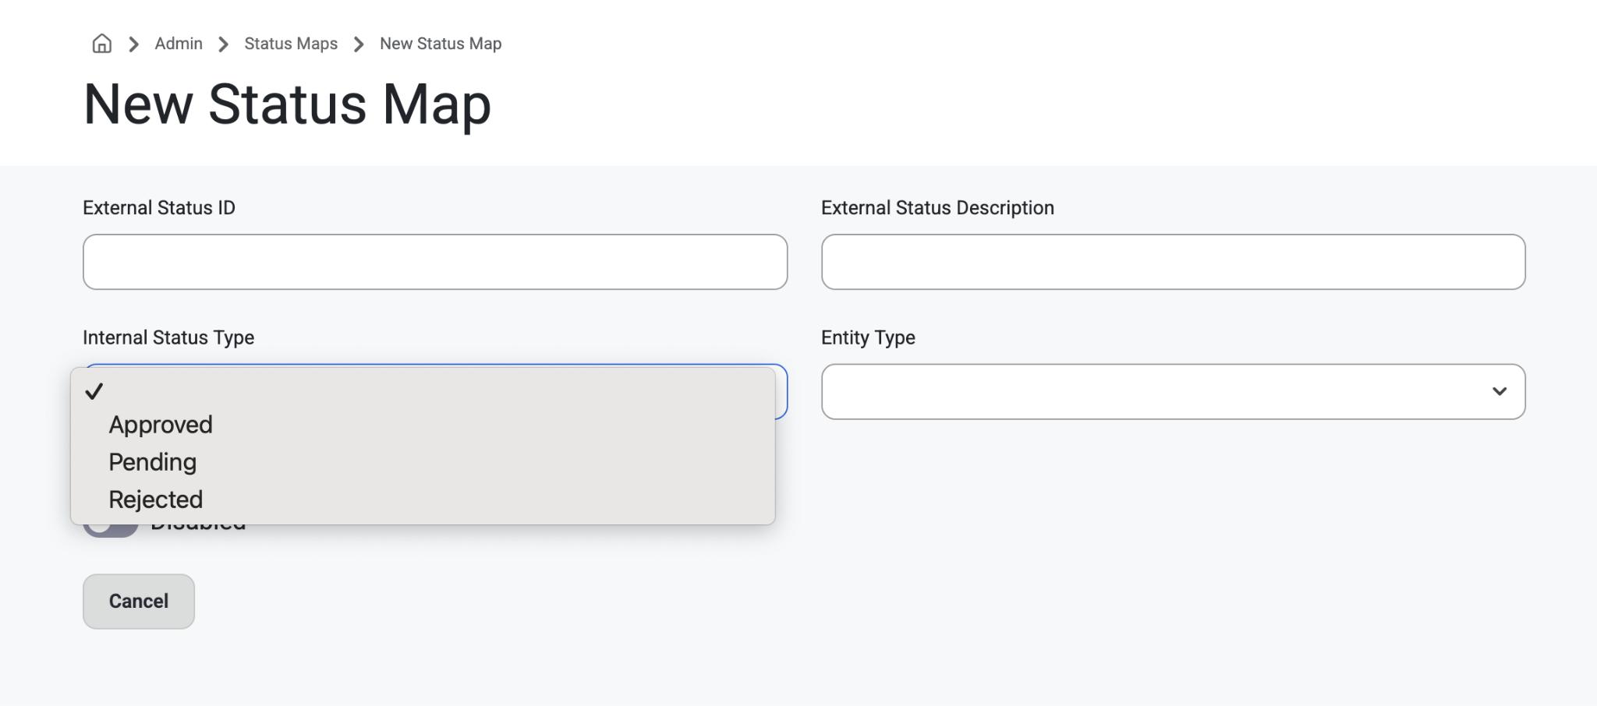
Task: Click the breadcrumb chevron after home icon
Action: 133,44
